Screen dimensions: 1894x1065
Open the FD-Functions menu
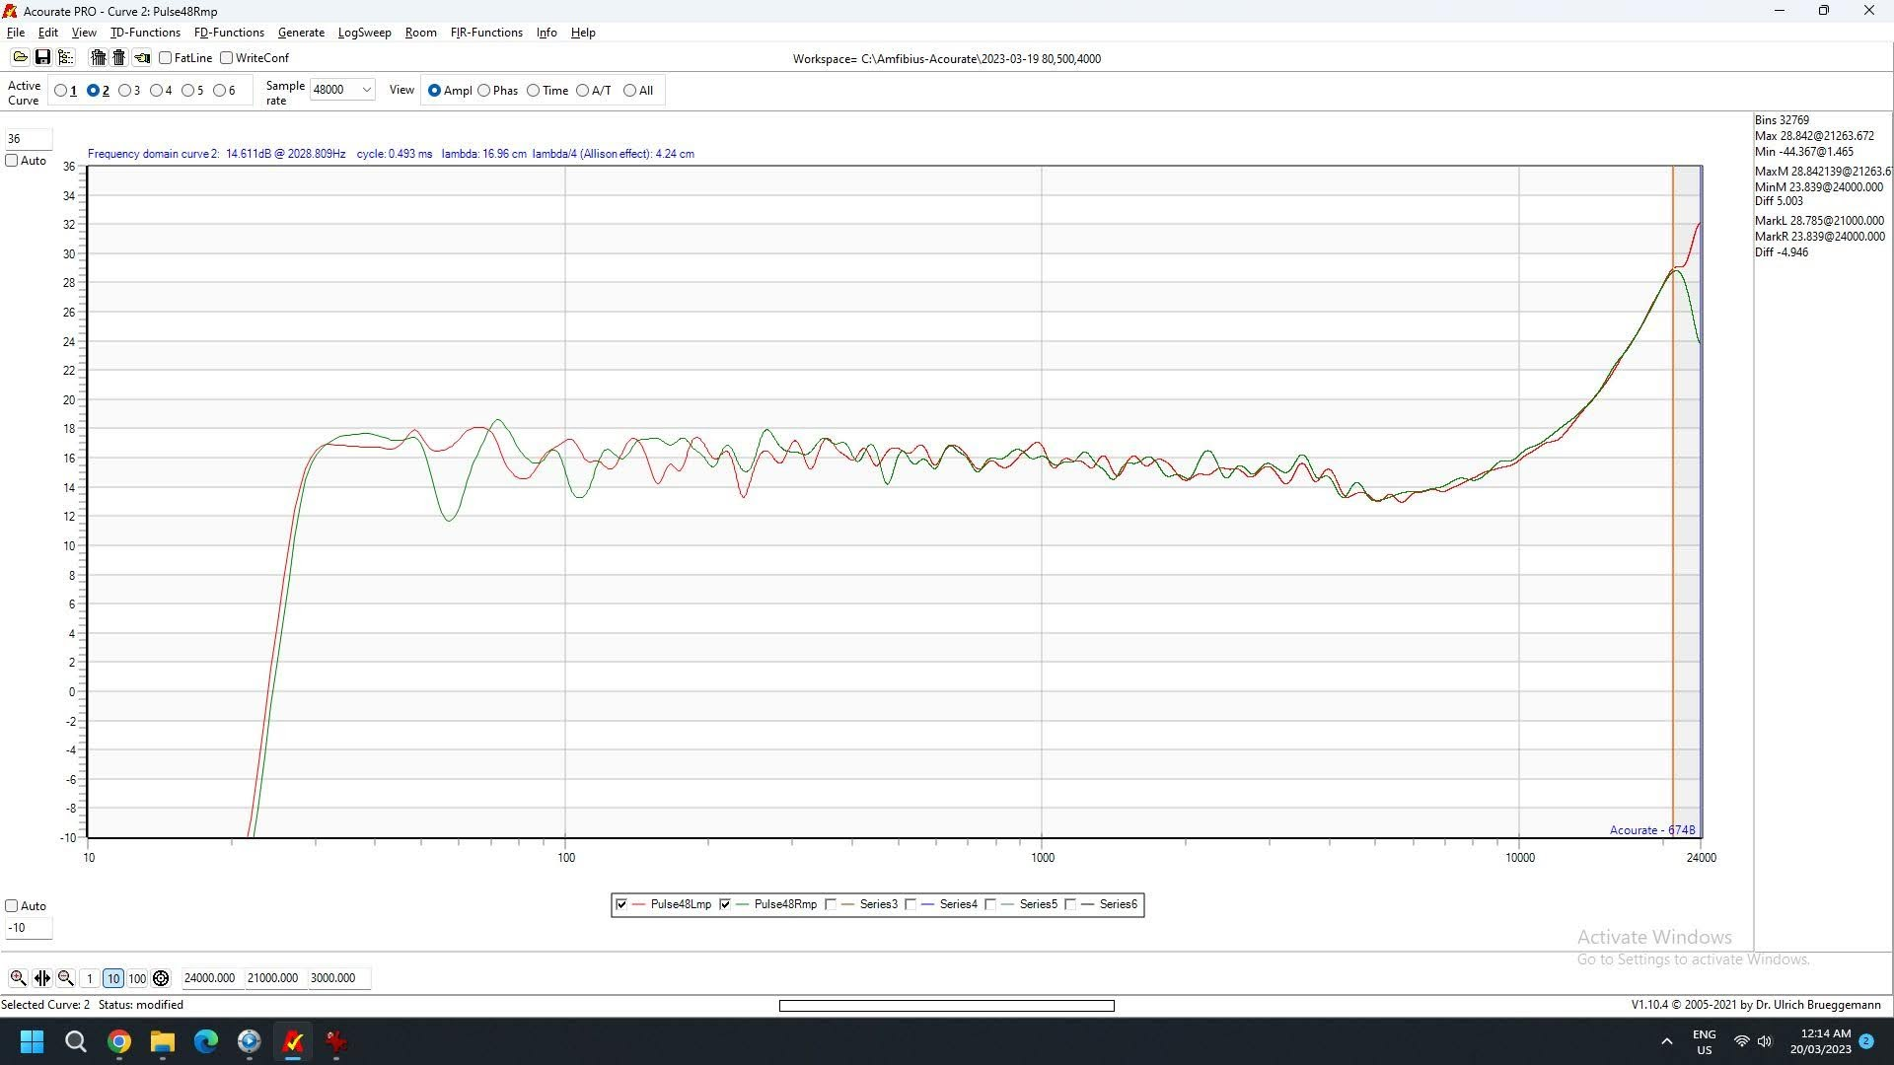click(229, 33)
